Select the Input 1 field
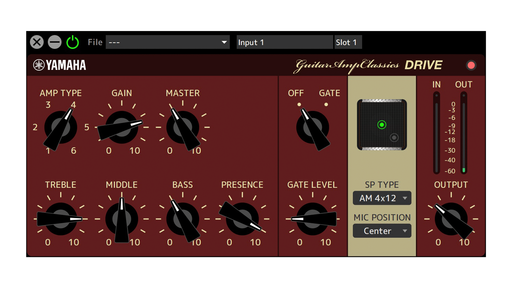Screen dimensions: 512x288 (284, 42)
